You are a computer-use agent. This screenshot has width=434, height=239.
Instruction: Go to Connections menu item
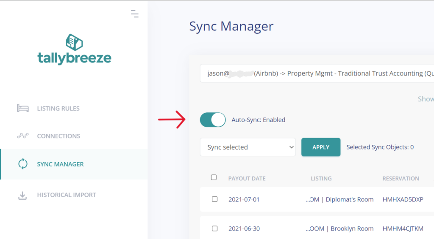tap(58, 136)
